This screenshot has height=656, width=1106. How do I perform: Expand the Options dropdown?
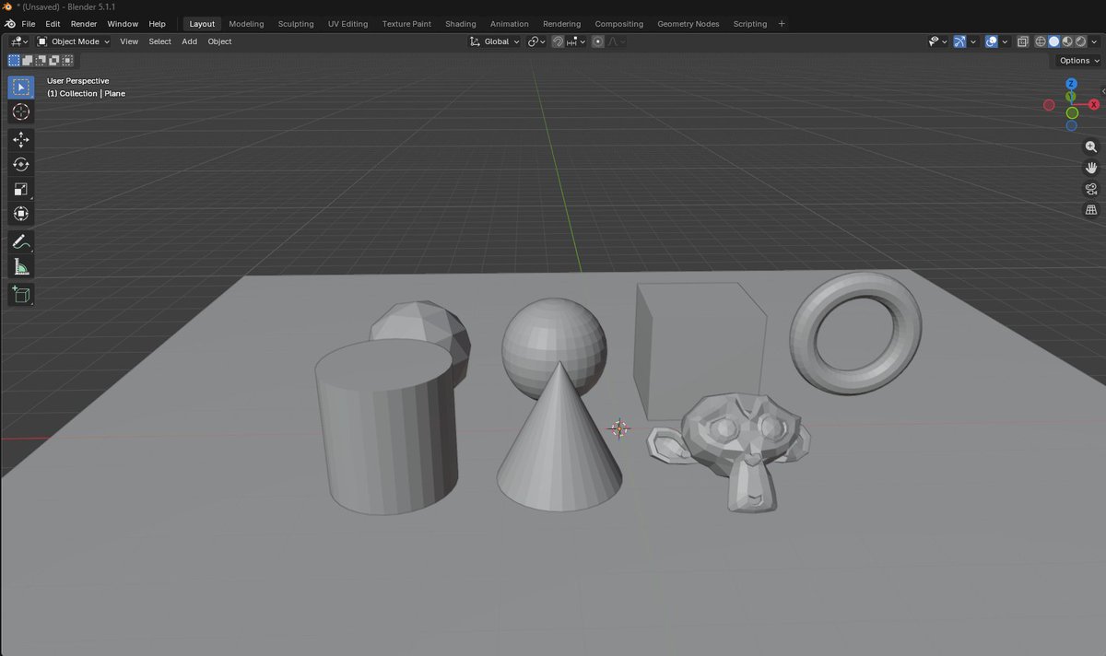coord(1078,61)
